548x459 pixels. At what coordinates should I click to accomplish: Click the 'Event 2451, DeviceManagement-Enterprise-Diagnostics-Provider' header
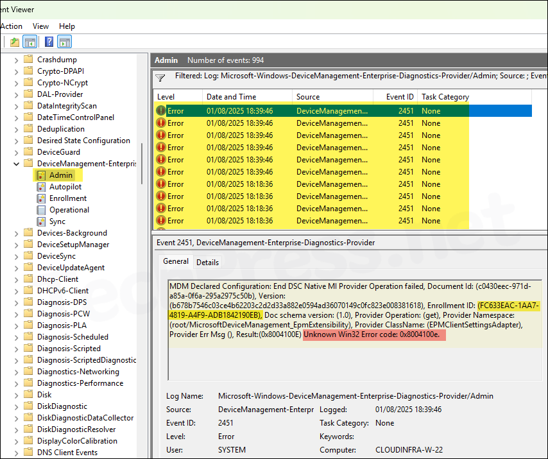(x=266, y=243)
